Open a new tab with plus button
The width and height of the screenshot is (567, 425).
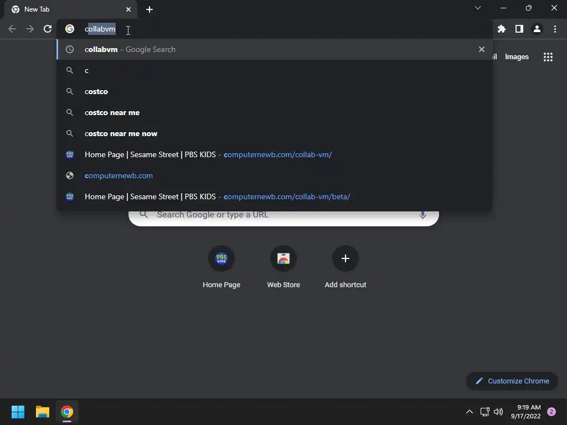150,9
